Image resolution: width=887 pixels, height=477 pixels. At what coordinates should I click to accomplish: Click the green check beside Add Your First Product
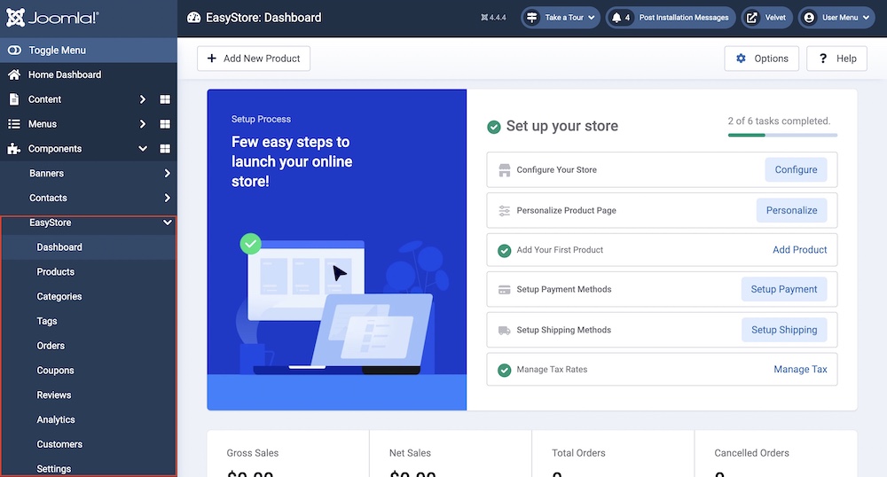tap(504, 250)
